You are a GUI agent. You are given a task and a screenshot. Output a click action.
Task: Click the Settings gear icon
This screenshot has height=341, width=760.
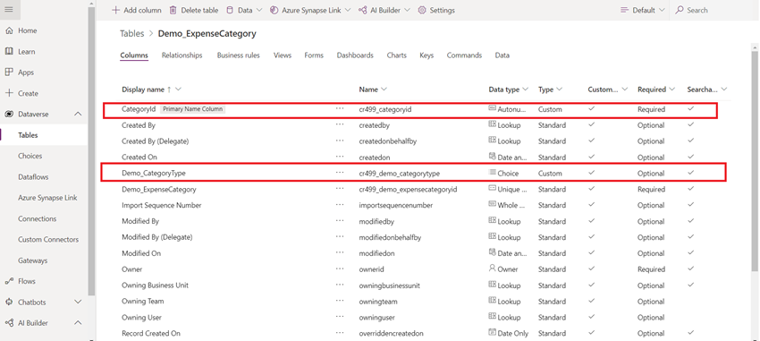click(422, 10)
